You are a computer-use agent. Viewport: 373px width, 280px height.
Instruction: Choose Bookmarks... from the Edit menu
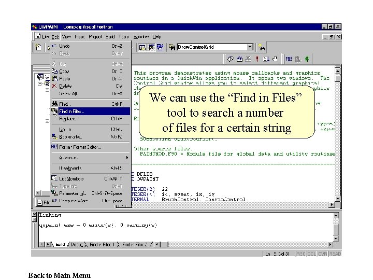(91, 137)
